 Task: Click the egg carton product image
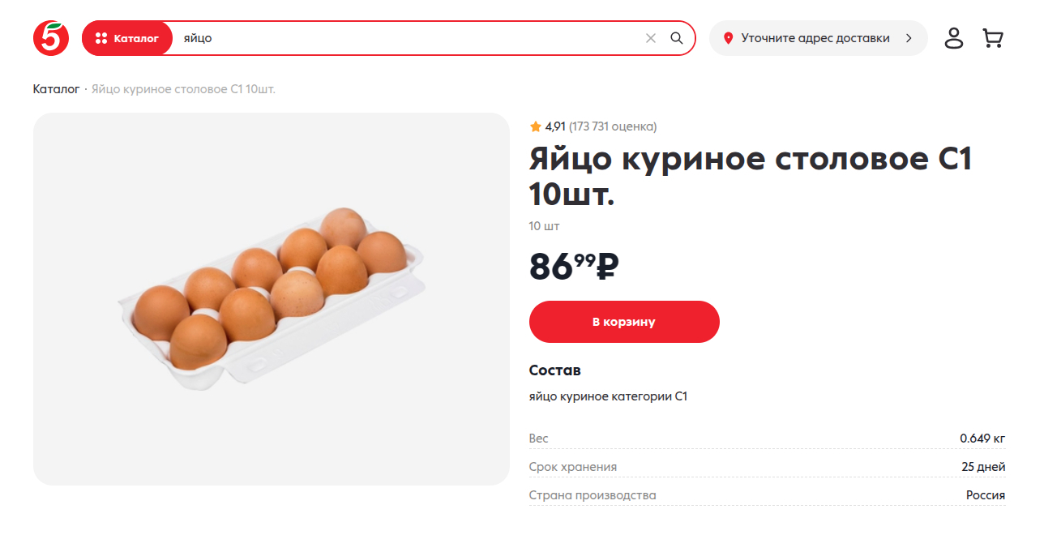coord(271,298)
